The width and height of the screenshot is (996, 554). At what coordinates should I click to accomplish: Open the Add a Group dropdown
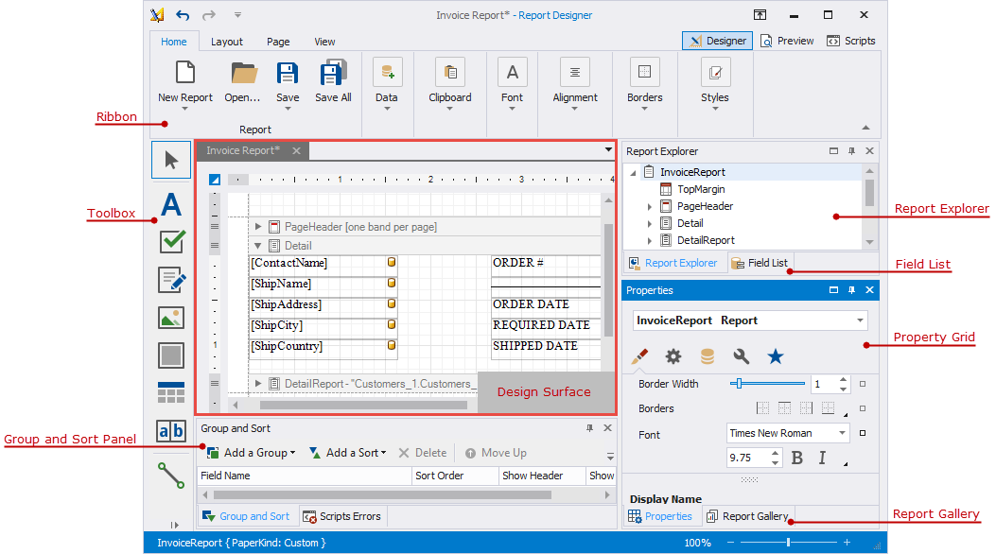(x=251, y=453)
